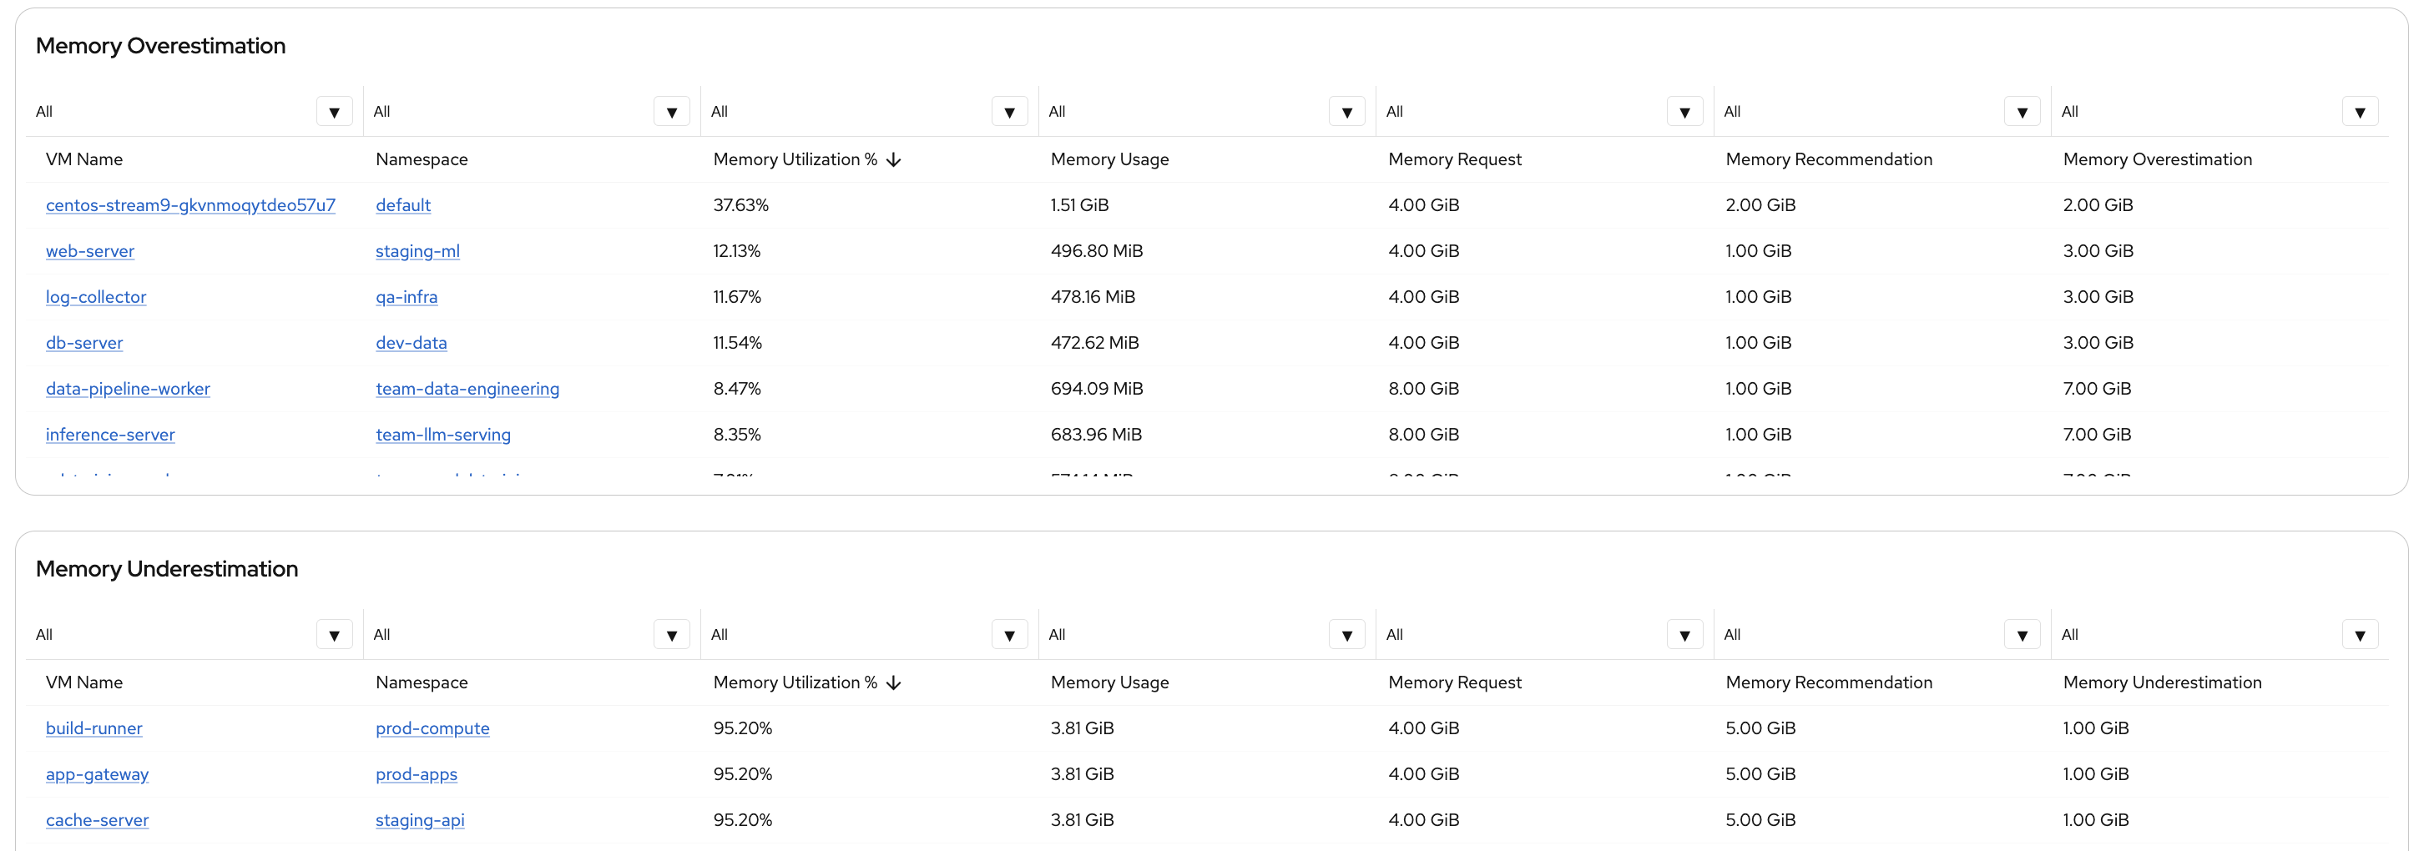
Task: Select the 8.35% utilization cell
Action: pos(737,435)
